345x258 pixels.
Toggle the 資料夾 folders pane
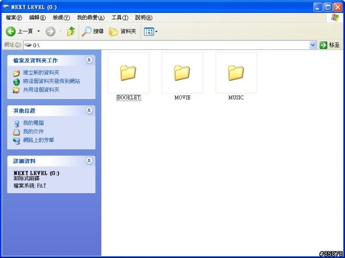pyautogui.click(x=122, y=32)
